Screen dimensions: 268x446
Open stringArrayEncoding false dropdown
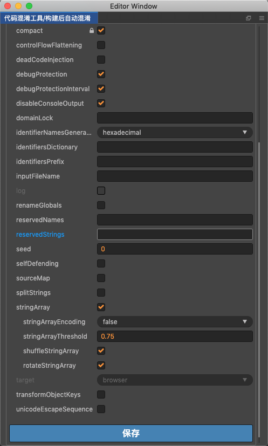coord(175,322)
